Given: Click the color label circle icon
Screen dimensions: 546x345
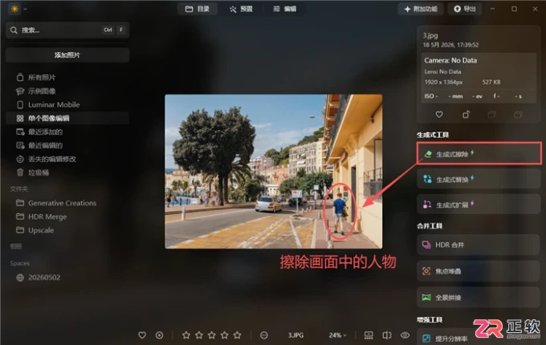Looking at the screenshot, I should 264,335.
